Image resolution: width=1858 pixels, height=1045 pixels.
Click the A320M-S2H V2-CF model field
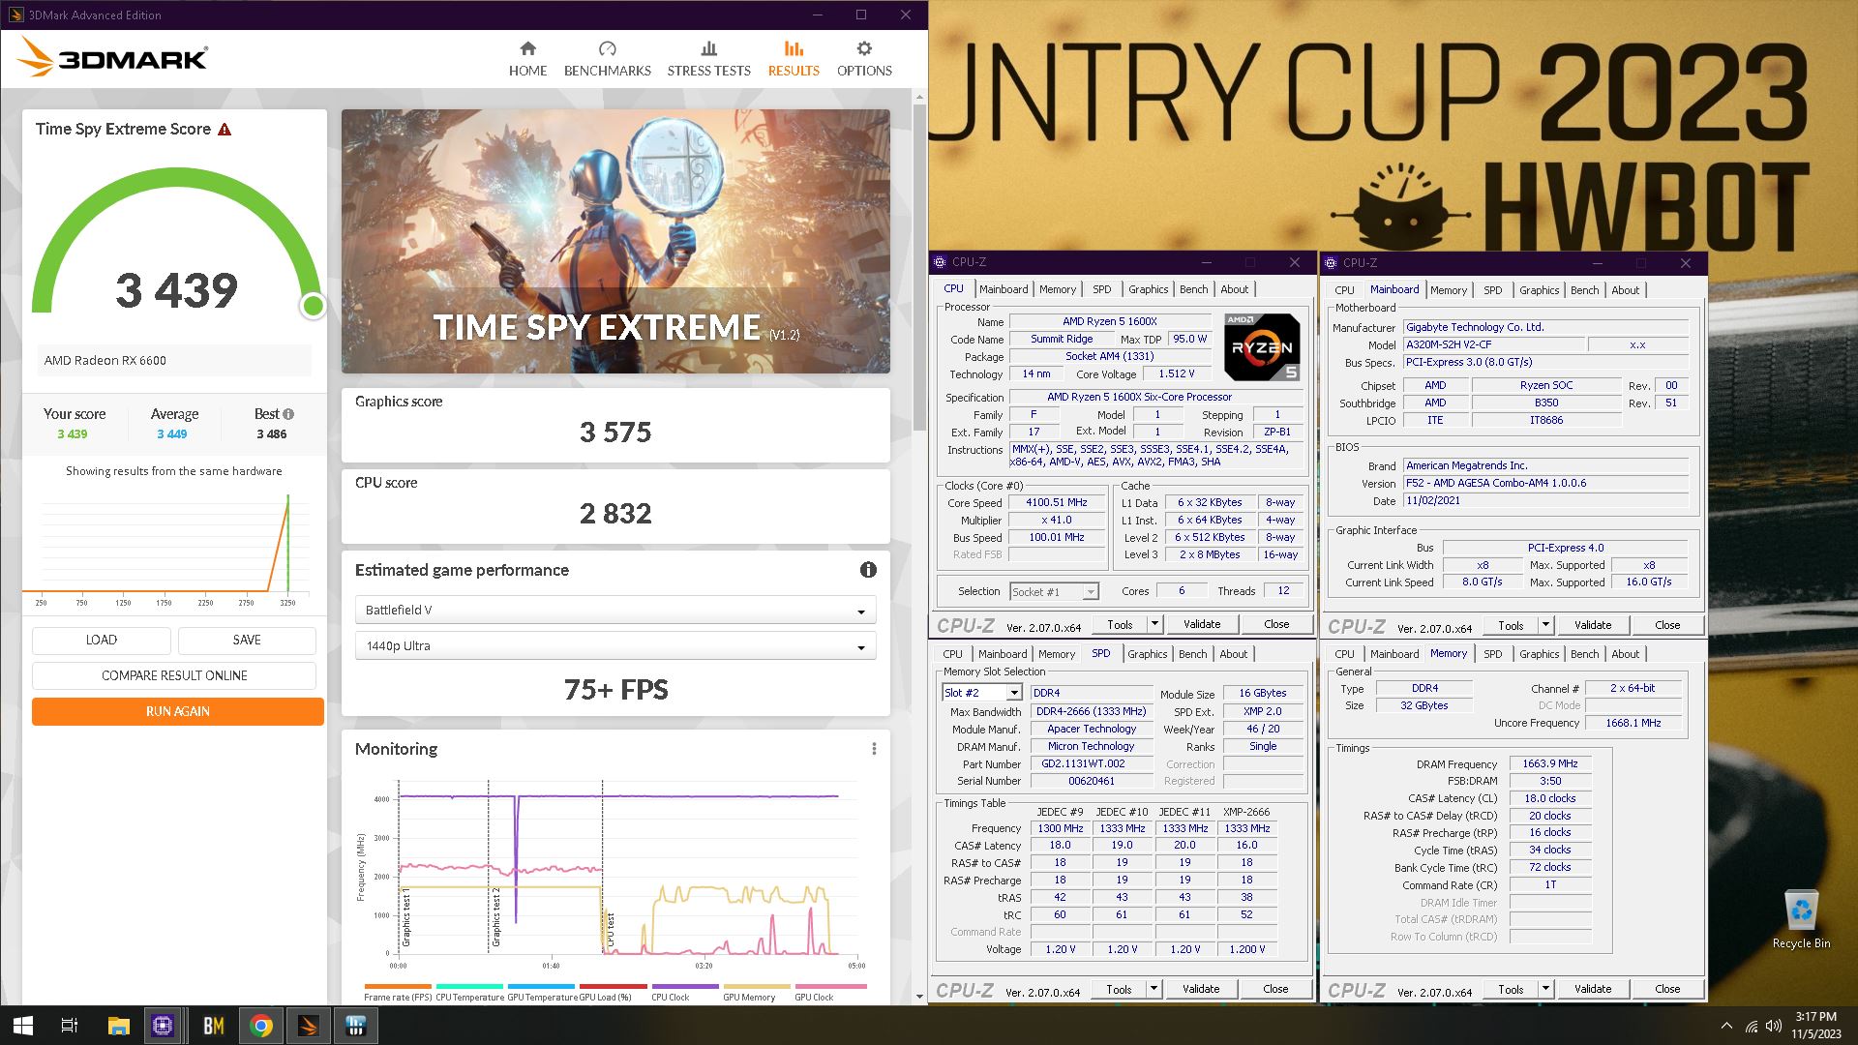pyautogui.click(x=1493, y=344)
